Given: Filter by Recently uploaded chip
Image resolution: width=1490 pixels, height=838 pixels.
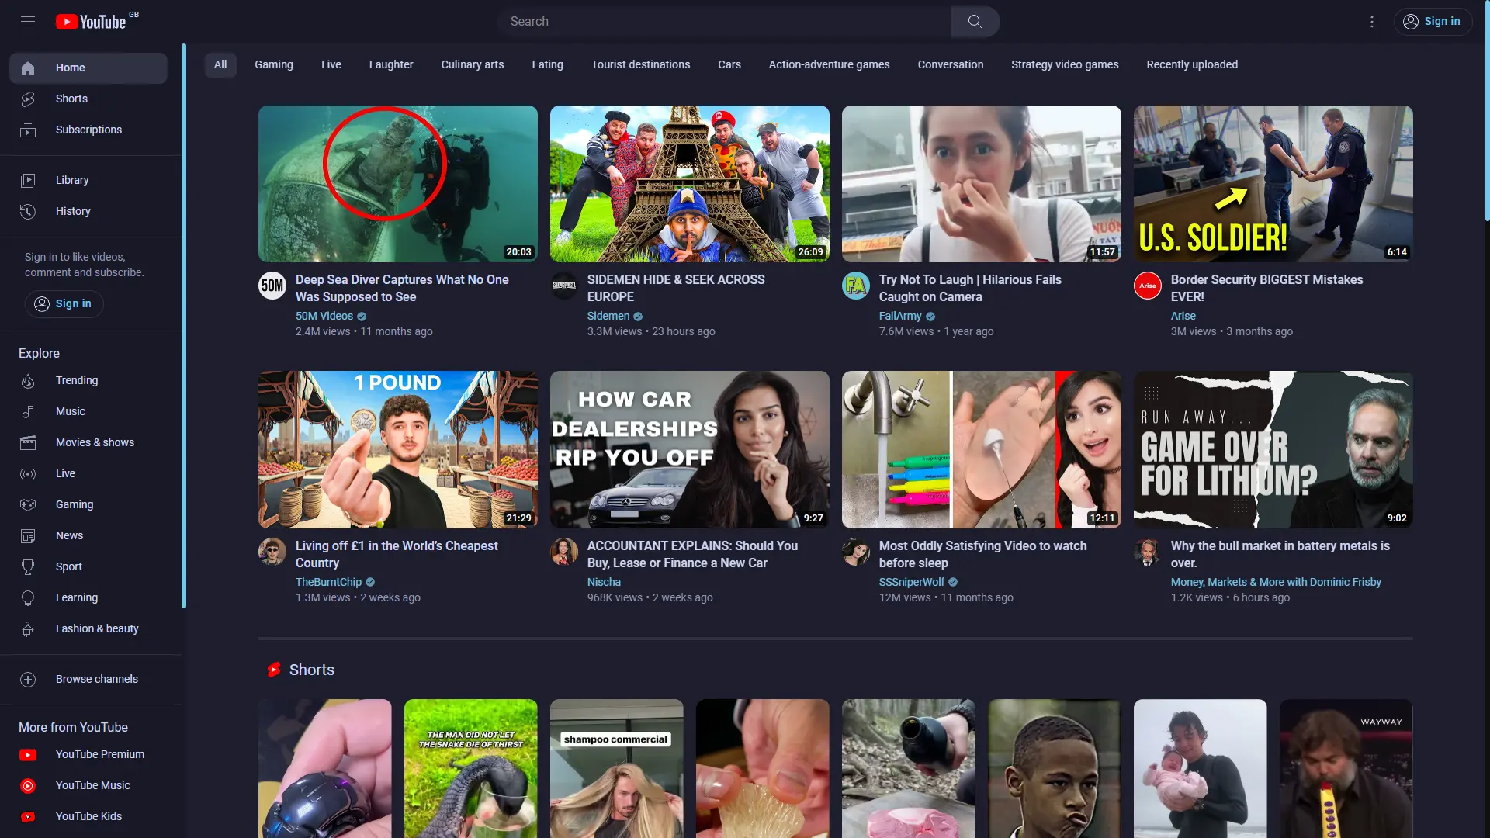Looking at the screenshot, I should click(x=1192, y=64).
